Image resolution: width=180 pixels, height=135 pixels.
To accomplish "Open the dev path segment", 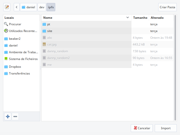I will (42, 7).
